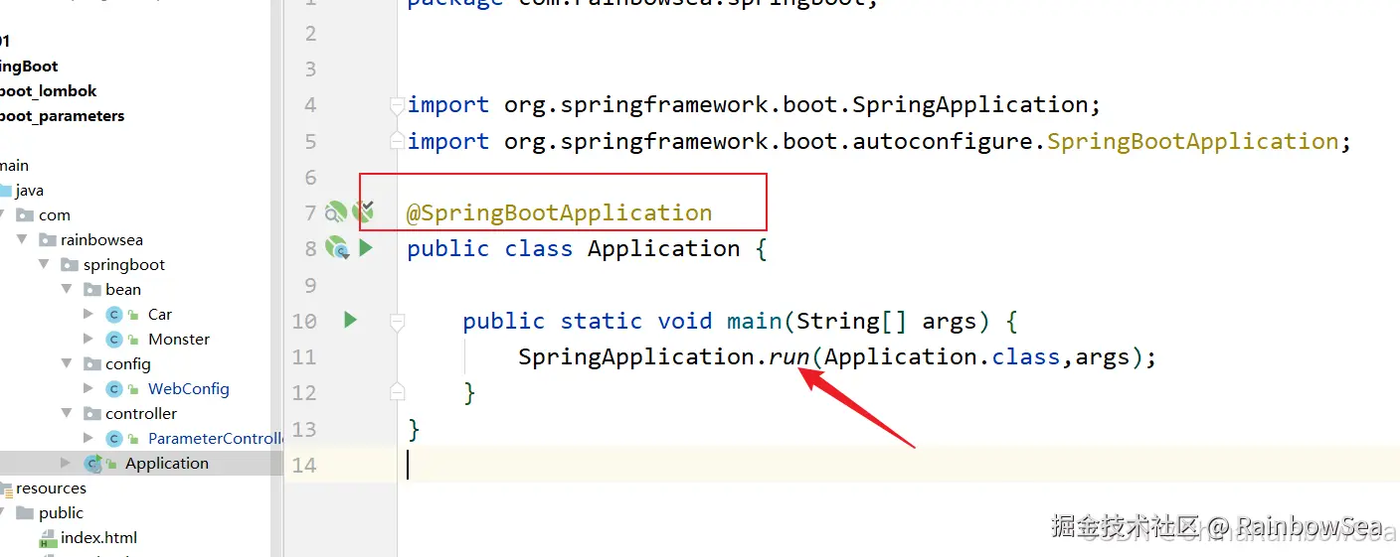This screenshot has height=557, width=1400.
Task: Click line number 13 in the gutter
Action: point(304,429)
